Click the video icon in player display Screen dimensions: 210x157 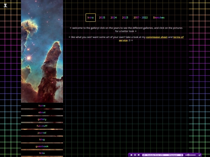144,155
